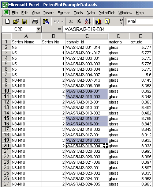Open the Format menu

(x=64, y=13)
